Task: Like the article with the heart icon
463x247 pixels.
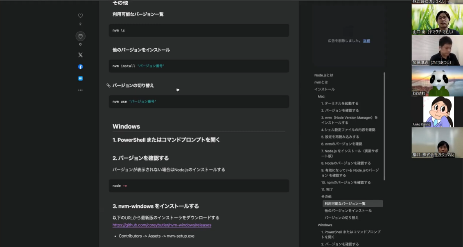Action: pyautogui.click(x=80, y=16)
